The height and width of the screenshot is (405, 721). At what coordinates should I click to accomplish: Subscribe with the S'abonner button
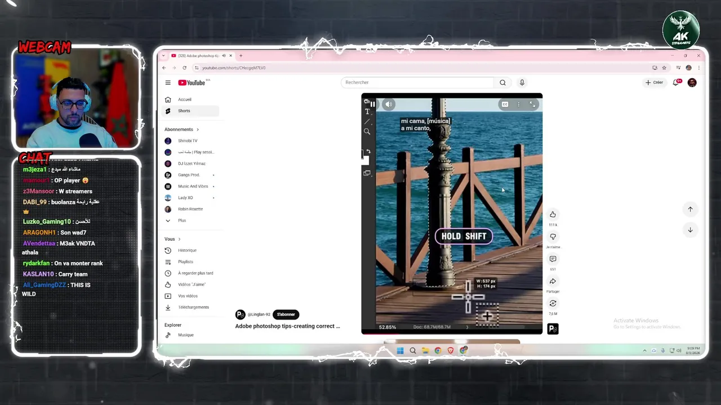[x=286, y=314]
